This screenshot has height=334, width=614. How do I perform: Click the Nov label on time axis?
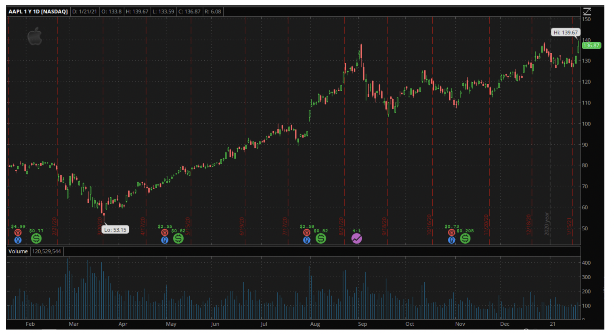coord(460,324)
